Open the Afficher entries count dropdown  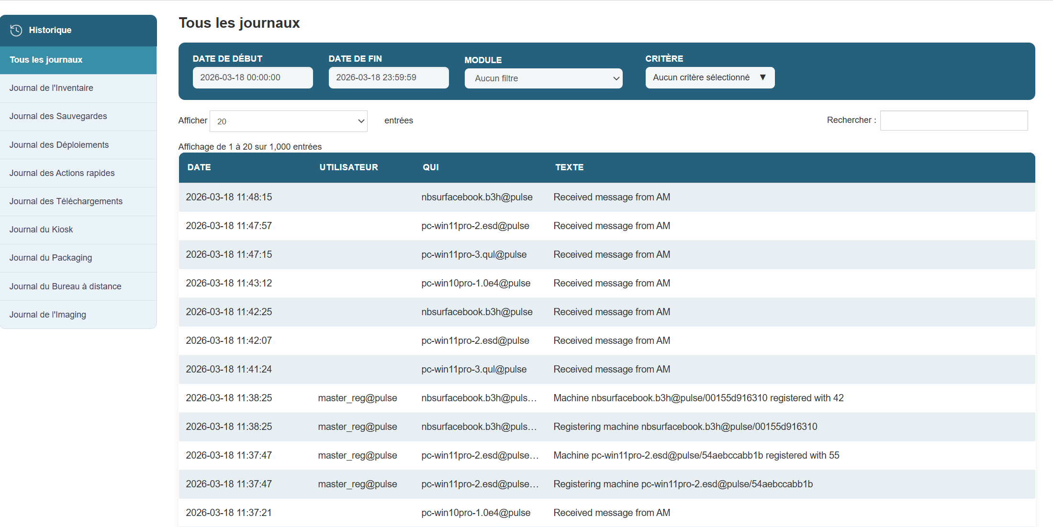289,121
